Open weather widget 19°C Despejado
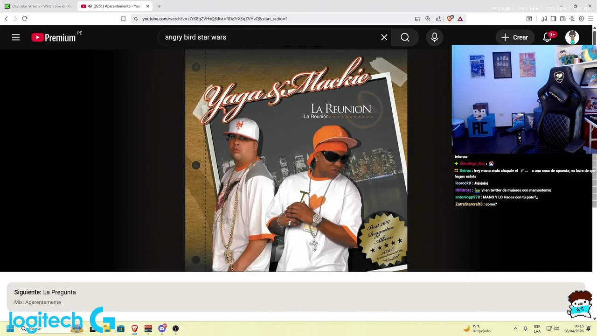 click(477, 329)
